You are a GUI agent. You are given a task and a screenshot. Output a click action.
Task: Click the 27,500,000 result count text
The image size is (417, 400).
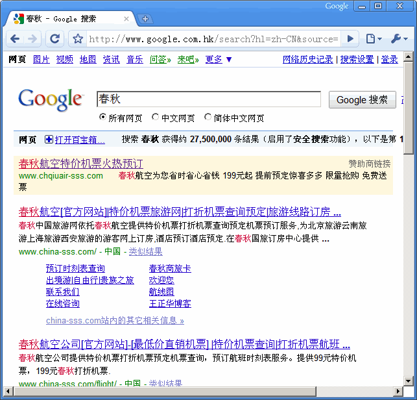click(x=211, y=139)
